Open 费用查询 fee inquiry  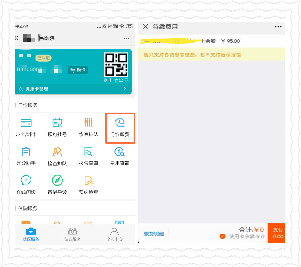119,156
